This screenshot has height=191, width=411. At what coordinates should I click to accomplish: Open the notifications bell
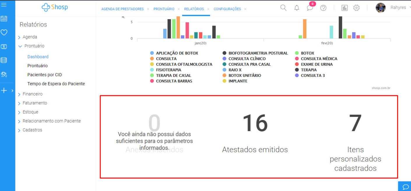[x=297, y=8]
